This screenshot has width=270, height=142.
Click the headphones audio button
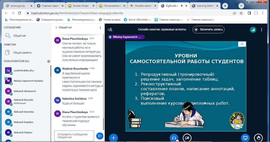pyautogui.click(x=174, y=138)
